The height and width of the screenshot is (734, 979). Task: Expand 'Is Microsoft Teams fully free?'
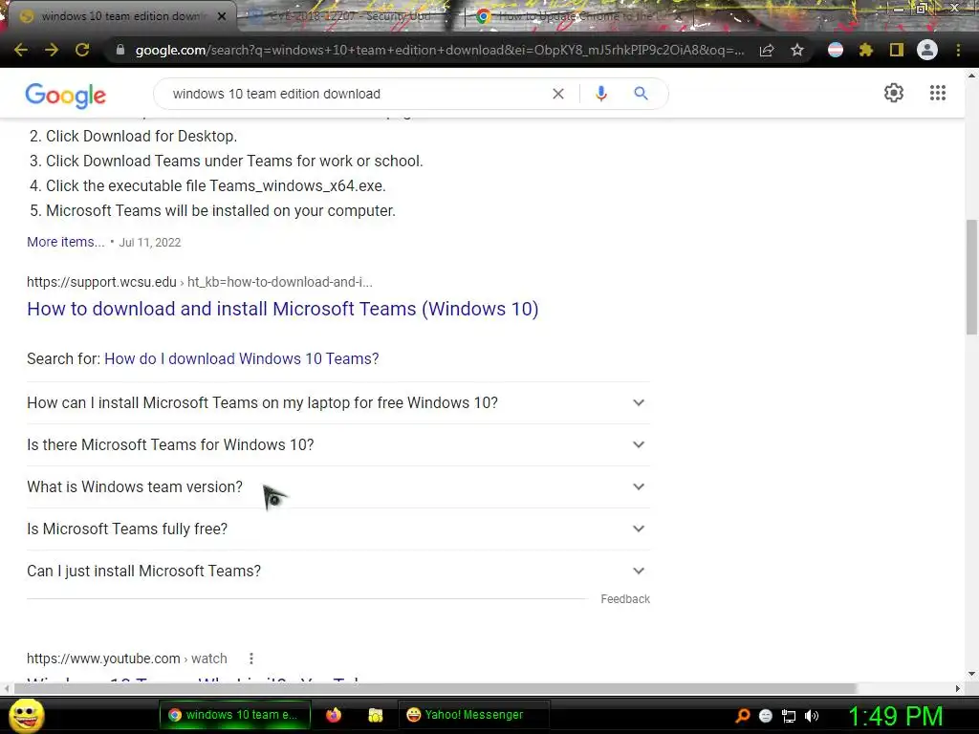[x=337, y=529]
